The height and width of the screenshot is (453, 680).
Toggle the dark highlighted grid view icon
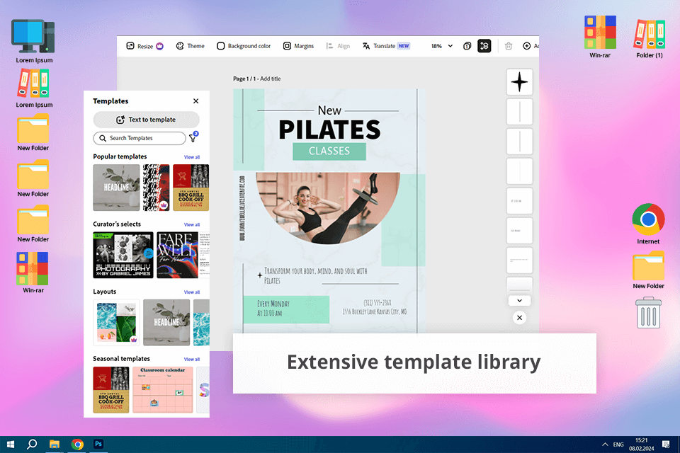pyautogui.click(x=484, y=46)
